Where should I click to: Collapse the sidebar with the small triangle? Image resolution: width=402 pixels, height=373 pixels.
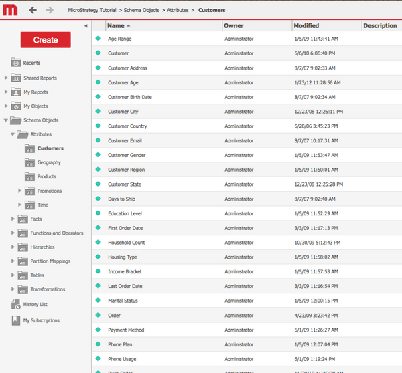coord(86,26)
